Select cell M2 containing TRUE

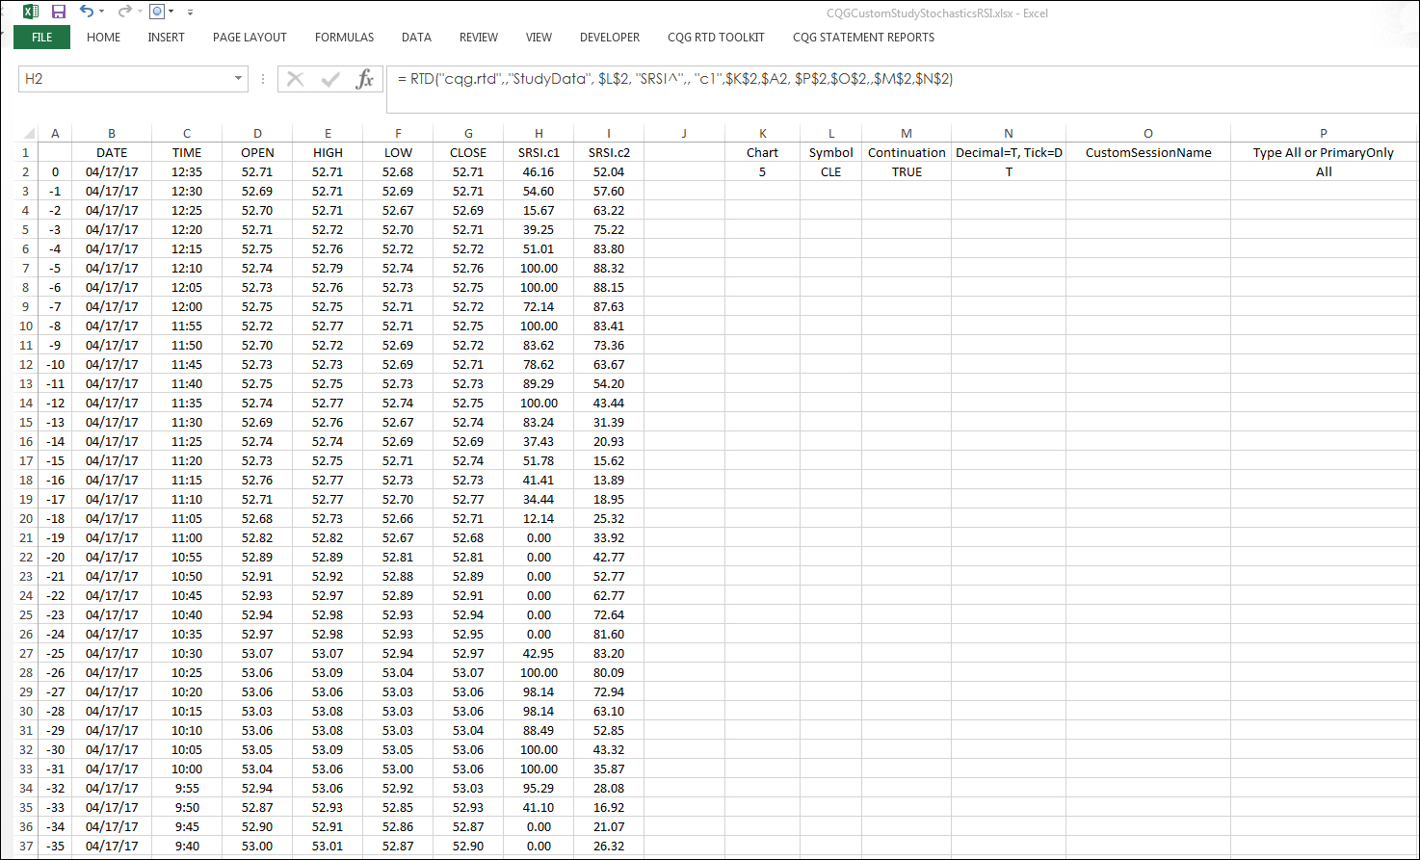906,171
